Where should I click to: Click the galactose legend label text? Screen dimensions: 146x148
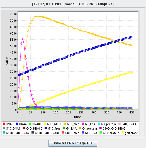(x=131, y=133)
